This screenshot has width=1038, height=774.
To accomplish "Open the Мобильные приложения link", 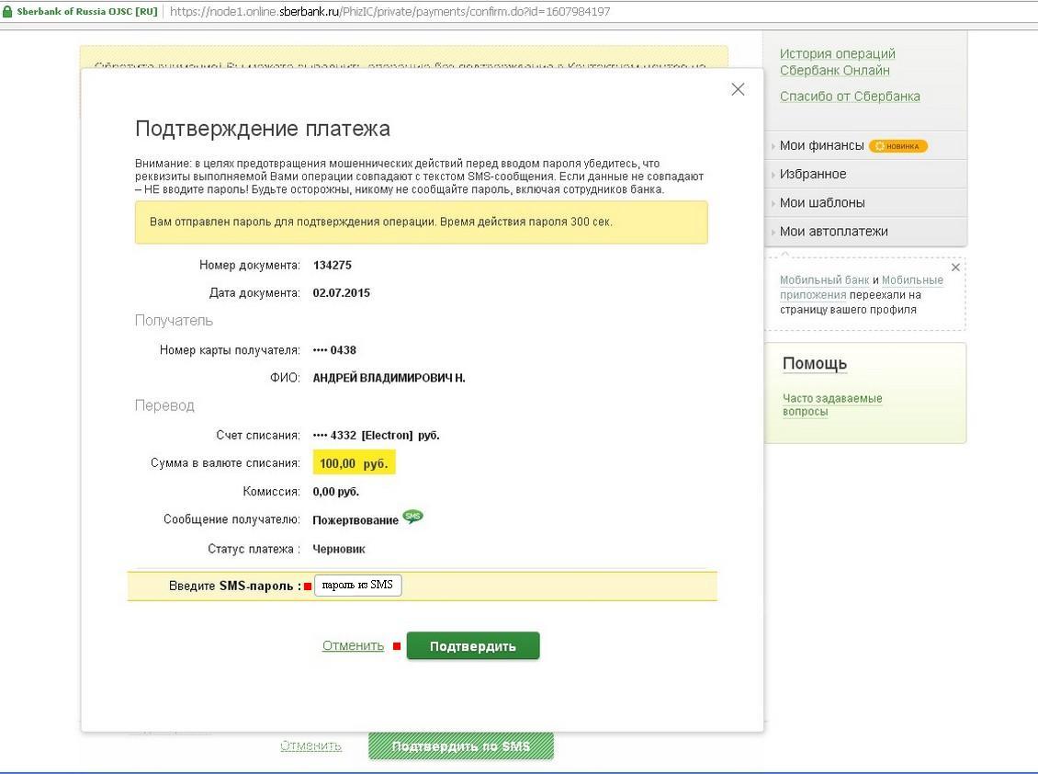I will [862, 287].
